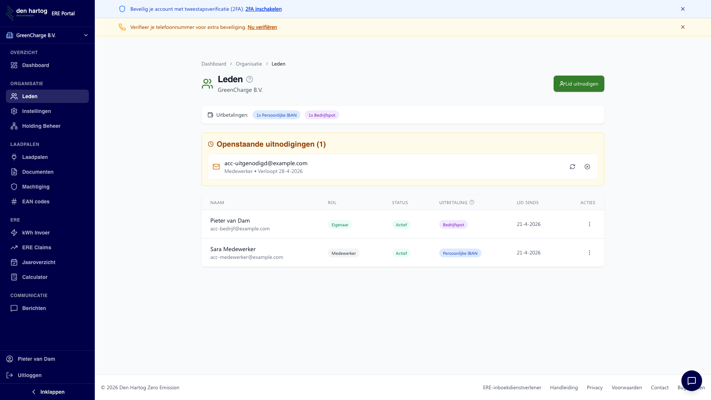
Task: Click the Laadpalen plug icon
Action: pyautogui.click(x=14, y=157)
